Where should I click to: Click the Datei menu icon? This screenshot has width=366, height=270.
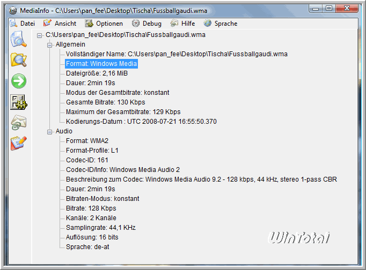[13, 23]
